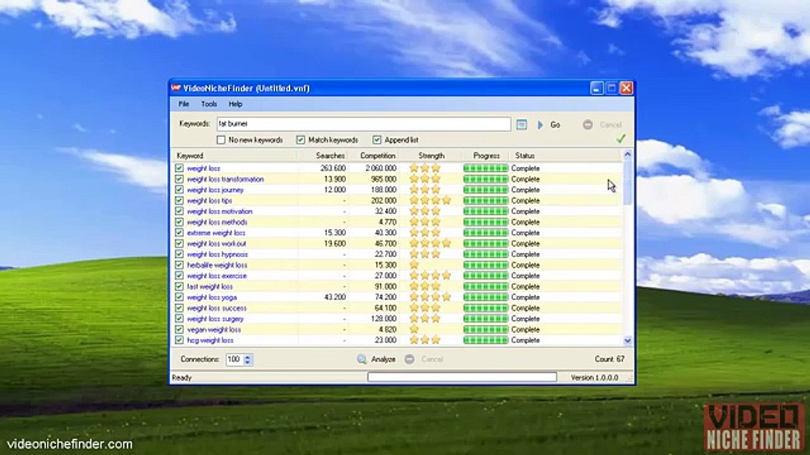Click the Go play arrow icon
This screenshot has height=455, width=810.
(x=540, y=125)
